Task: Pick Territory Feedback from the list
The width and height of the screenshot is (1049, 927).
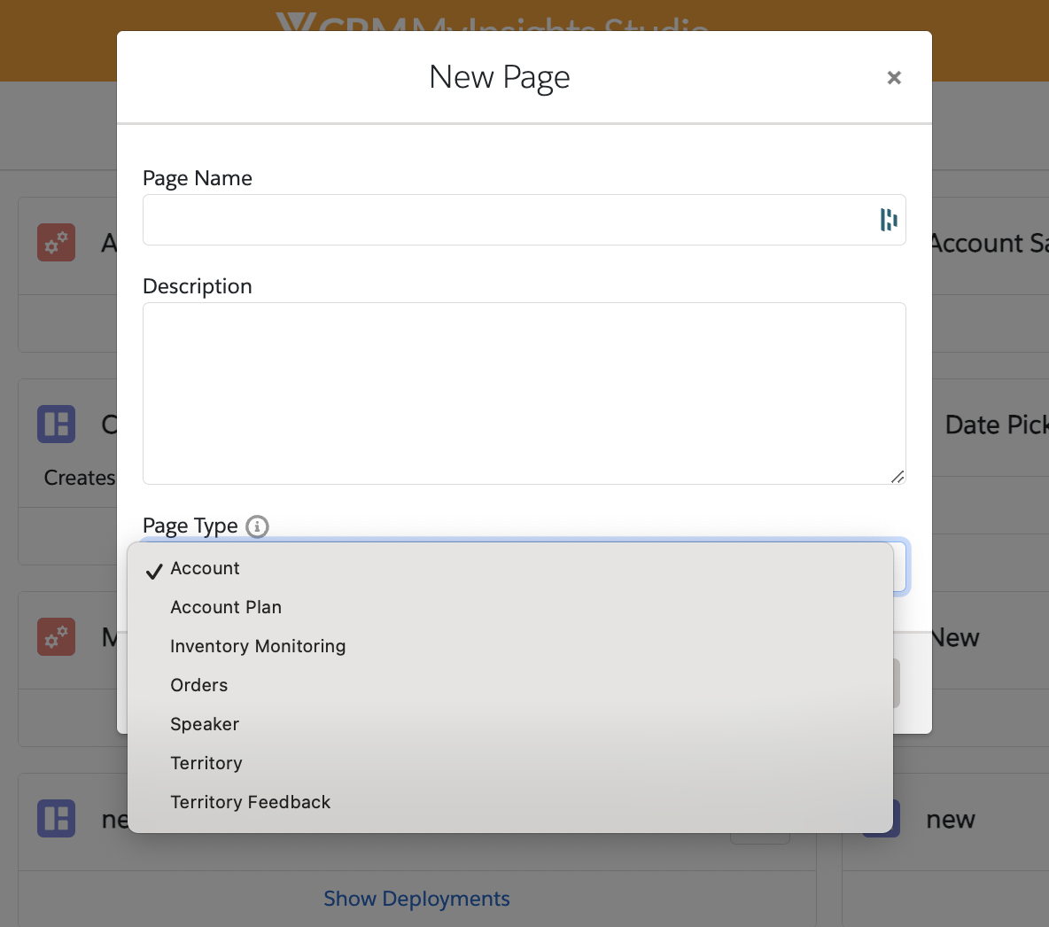Action: (x=250, y=803)
